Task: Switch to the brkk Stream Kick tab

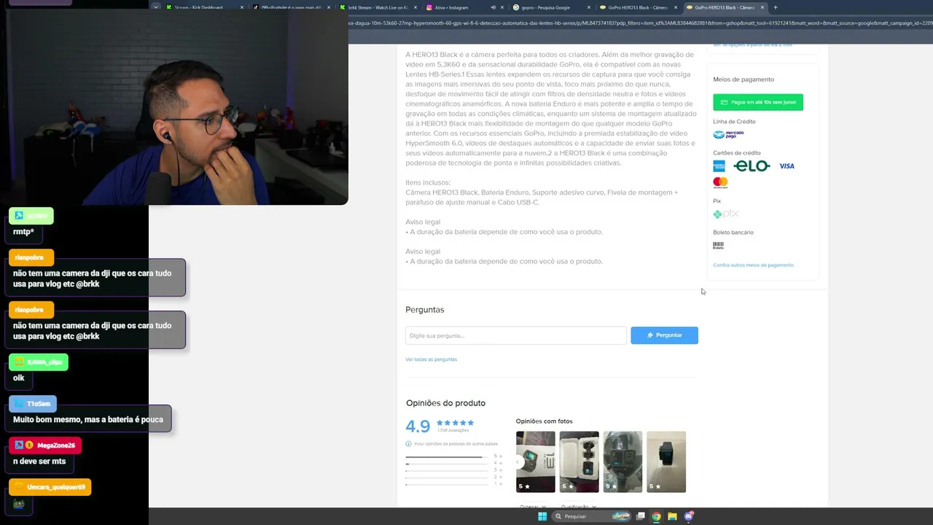Action: 378,7
